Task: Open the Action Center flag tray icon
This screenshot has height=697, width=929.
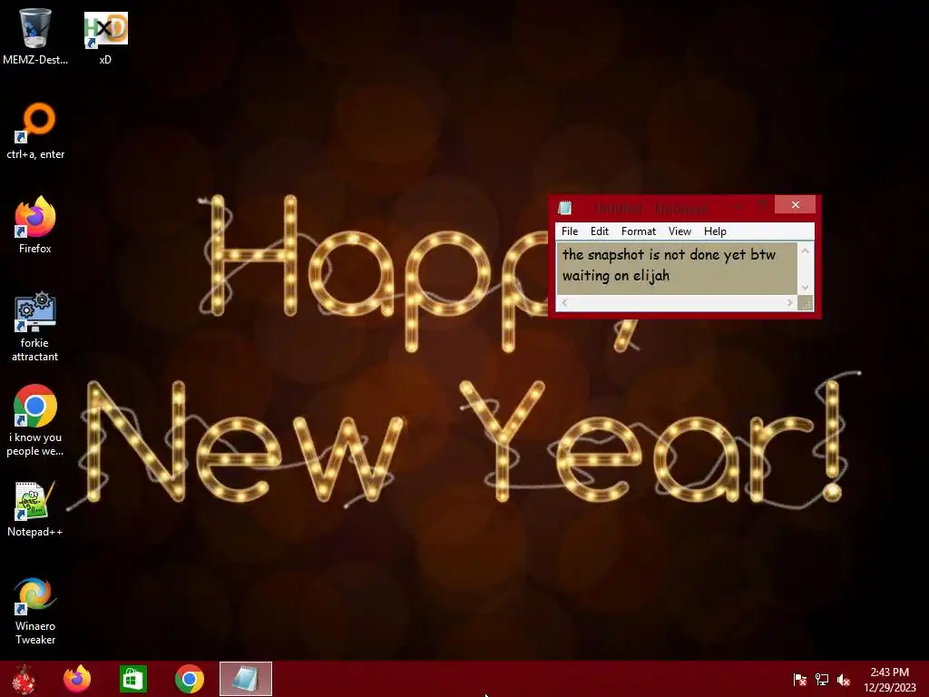Action: coord(800,680)
